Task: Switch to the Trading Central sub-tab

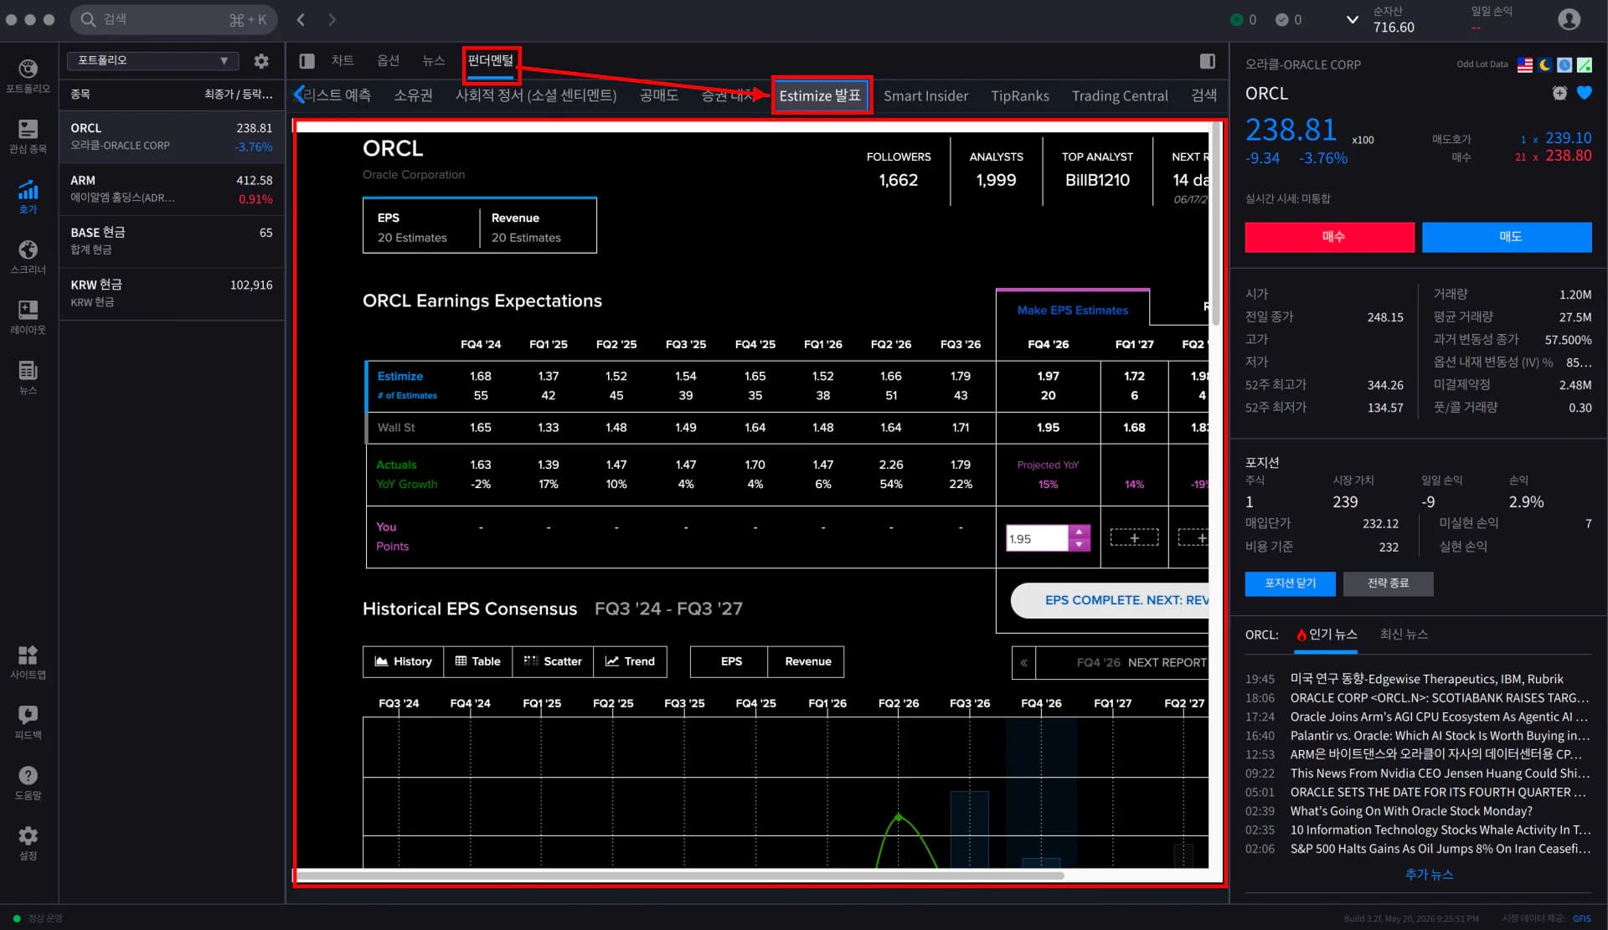Action: click(1120, 95)
